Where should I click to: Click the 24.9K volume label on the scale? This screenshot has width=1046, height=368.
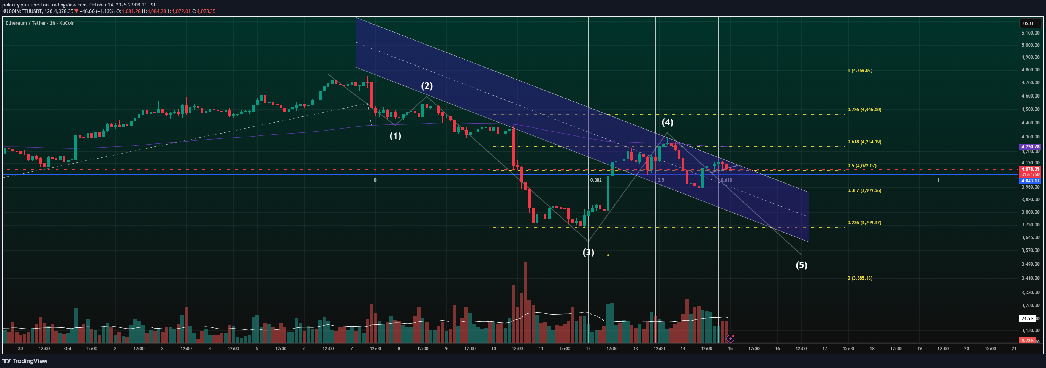[1029, 319]
